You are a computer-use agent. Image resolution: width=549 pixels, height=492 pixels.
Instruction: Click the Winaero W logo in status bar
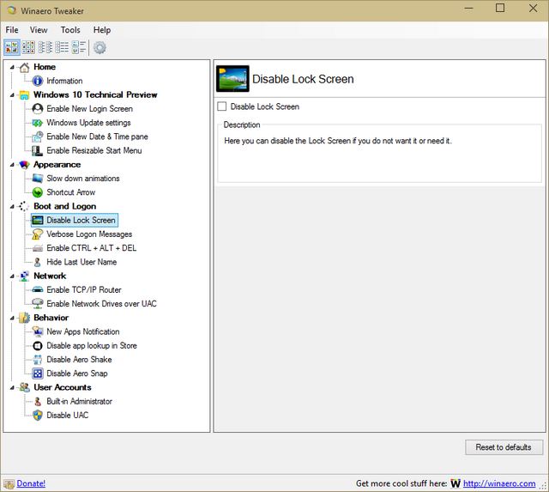coord(455,483)
